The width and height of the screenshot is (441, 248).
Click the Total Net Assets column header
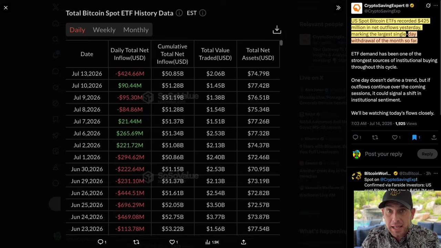[x=258, y=54]
